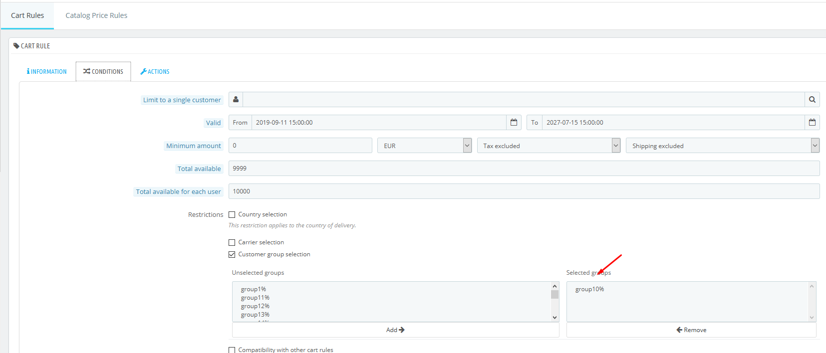Click the Selected groups list scroll-down arrow

[x=812, y=318]
